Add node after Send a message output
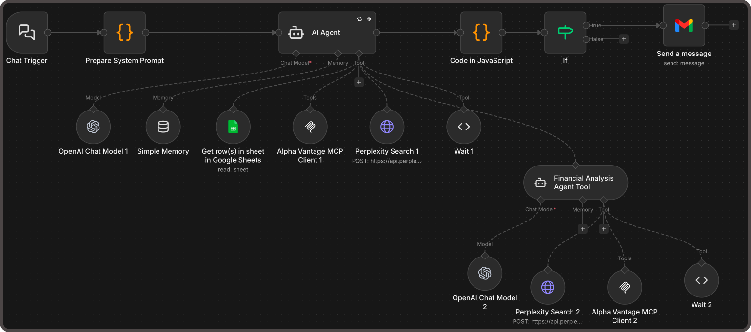This screenshot has width=751, height=332. 734,25
